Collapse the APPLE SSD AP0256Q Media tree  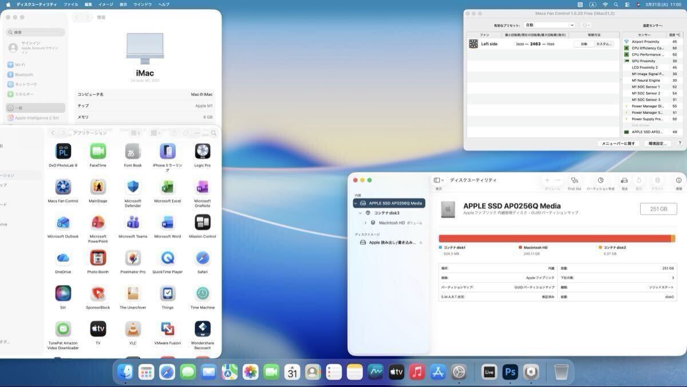click(x=356, y=203)
